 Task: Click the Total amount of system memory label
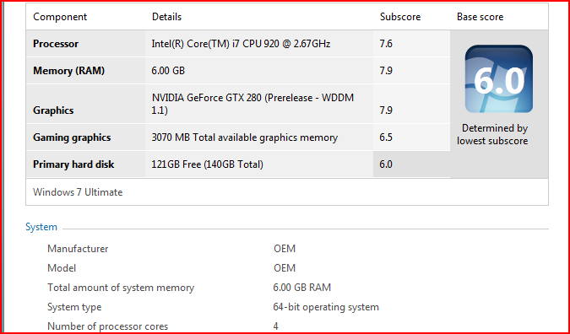tap(121, 288)
